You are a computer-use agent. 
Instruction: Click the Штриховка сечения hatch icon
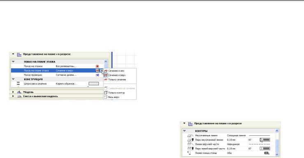click(x=18, y=84)
